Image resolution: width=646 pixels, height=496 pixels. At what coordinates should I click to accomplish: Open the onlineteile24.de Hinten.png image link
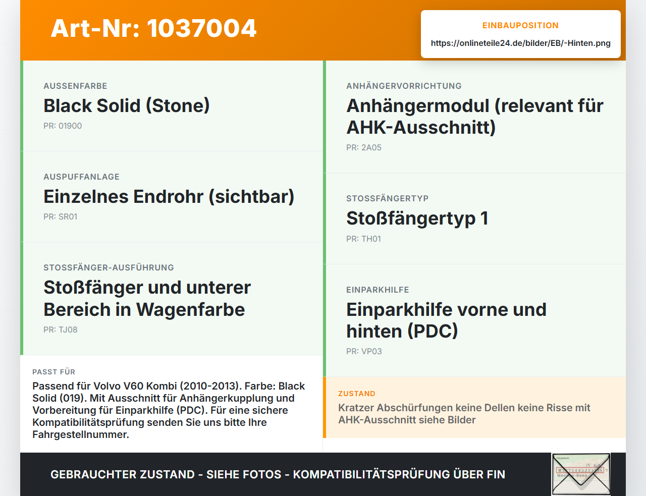click(x=520, y=43)
